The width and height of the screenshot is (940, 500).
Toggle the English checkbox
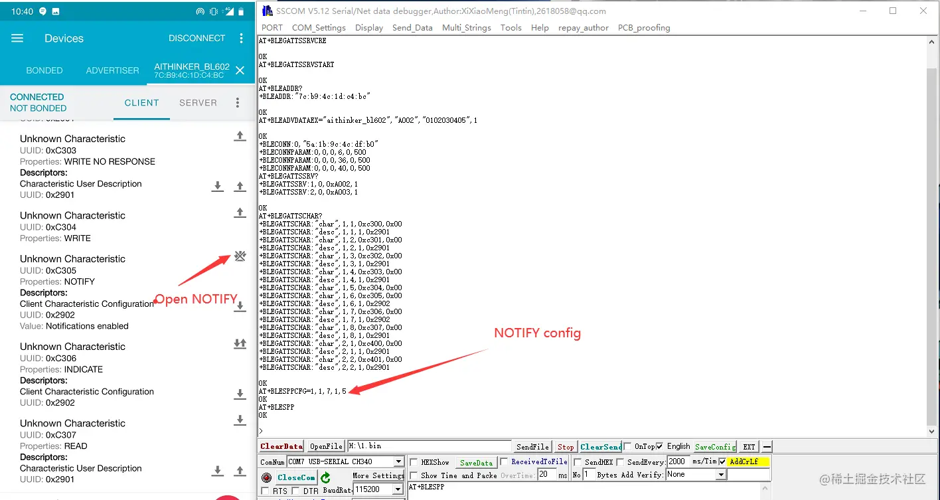click(x=659, y=447)
